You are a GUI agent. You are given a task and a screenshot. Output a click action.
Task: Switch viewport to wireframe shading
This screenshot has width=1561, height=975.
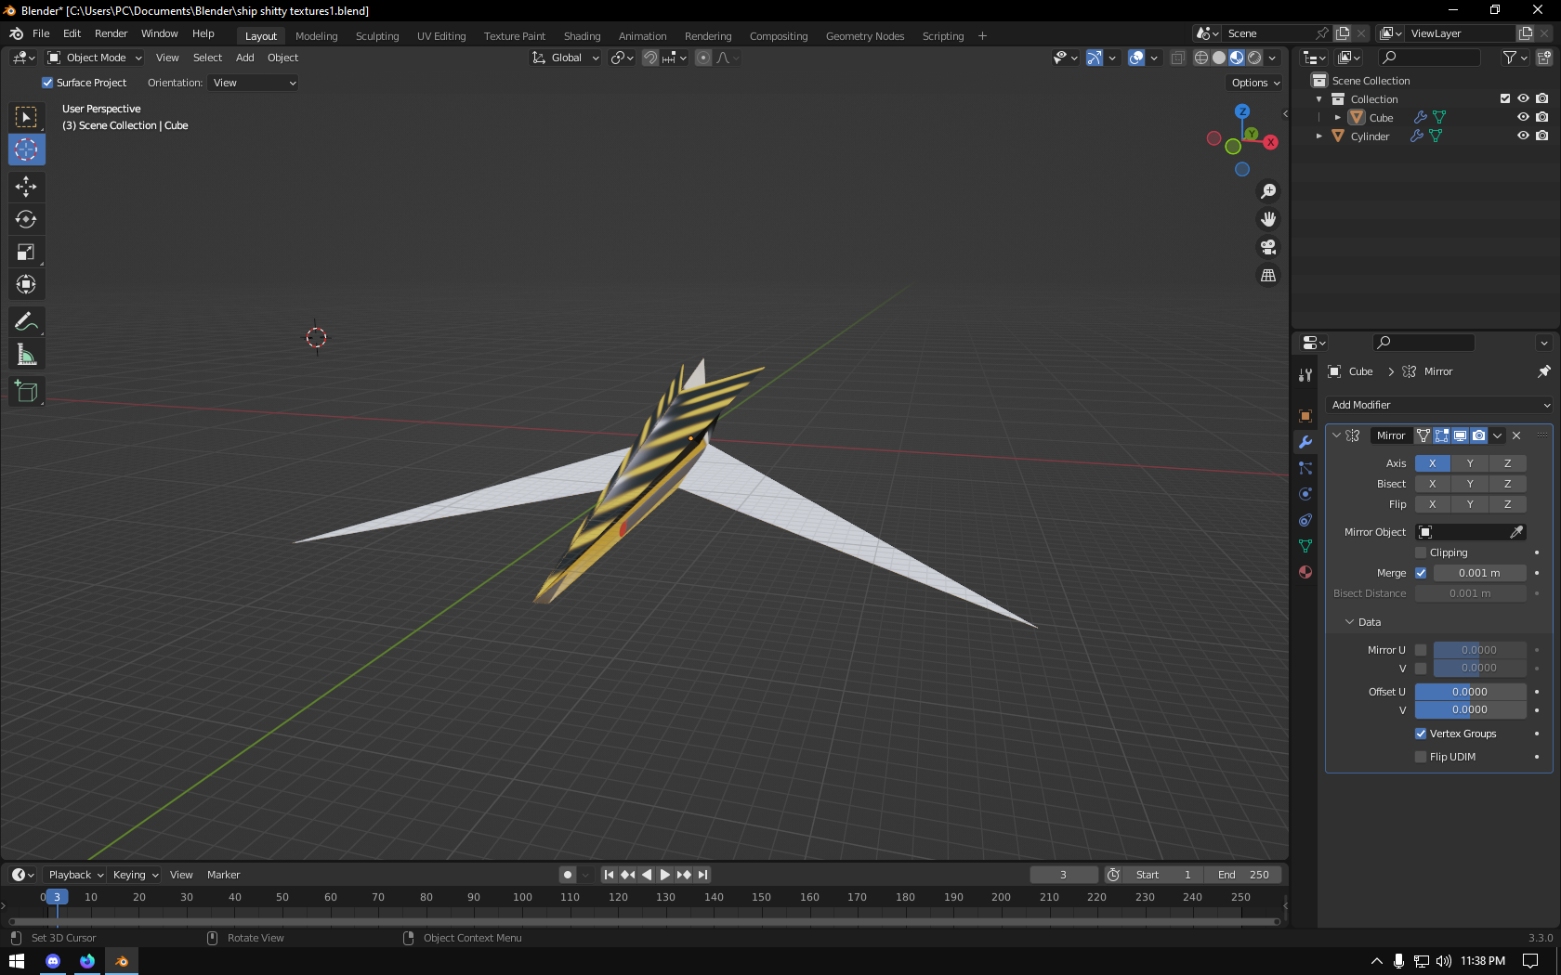(x=1201, y=58)
